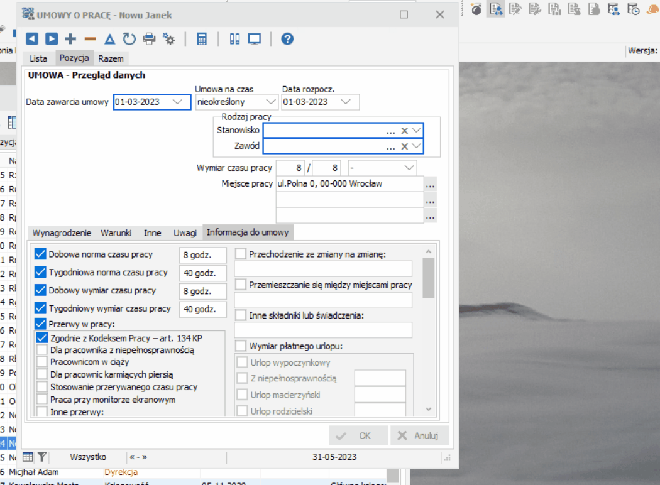The height and width of the screenshot is (485, 660).
Task: Open the Warunki tab
Action: [116, 233]
